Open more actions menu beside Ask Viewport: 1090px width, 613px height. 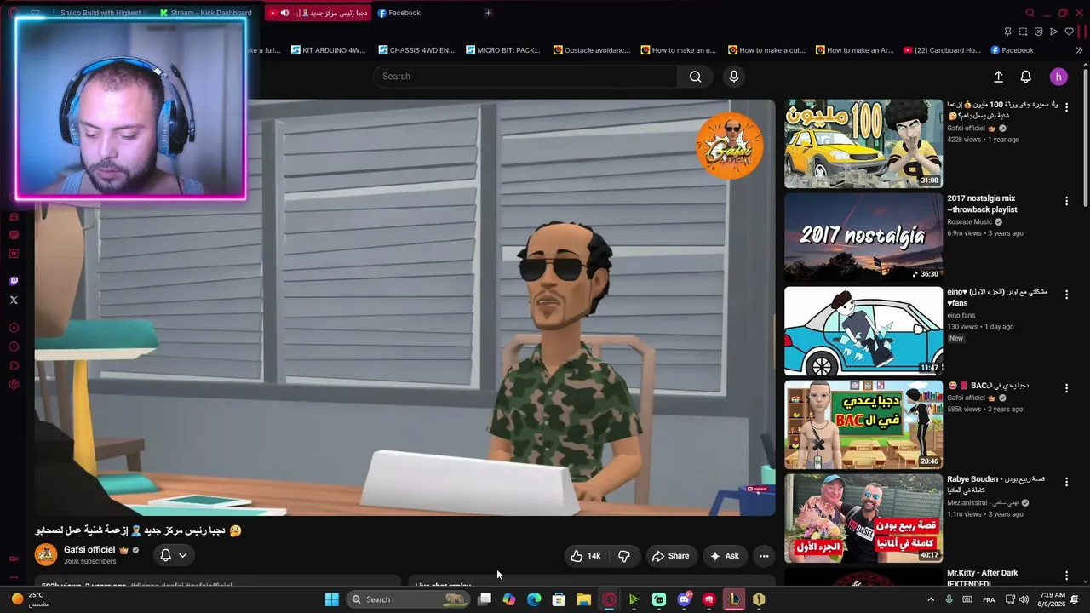(x=764, y=556)
